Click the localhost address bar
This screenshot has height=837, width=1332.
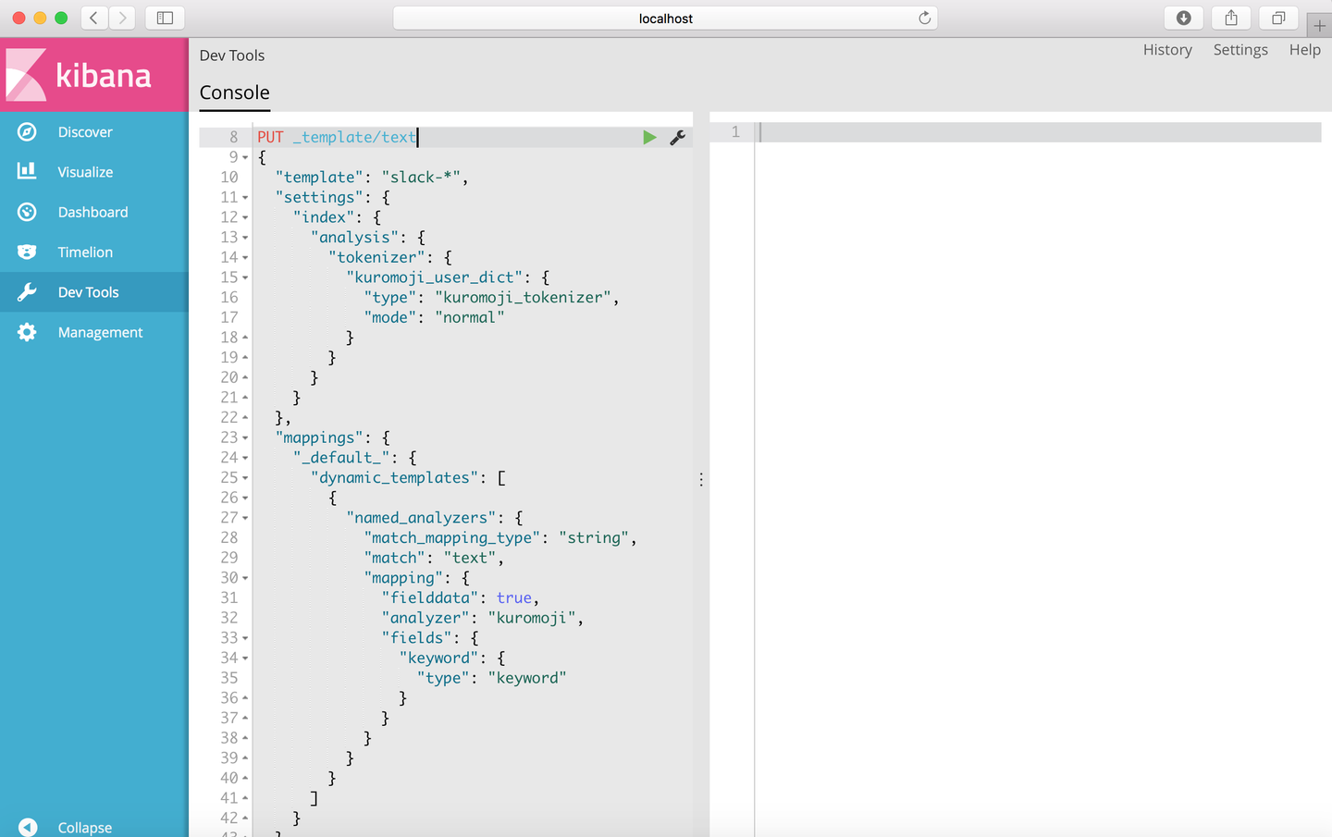click(x=665, y=18)
